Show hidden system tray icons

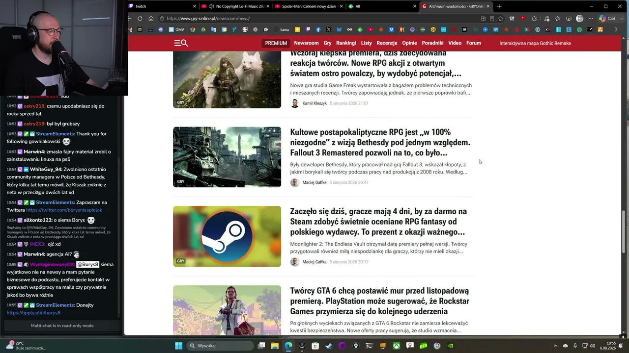coord(555,346)
